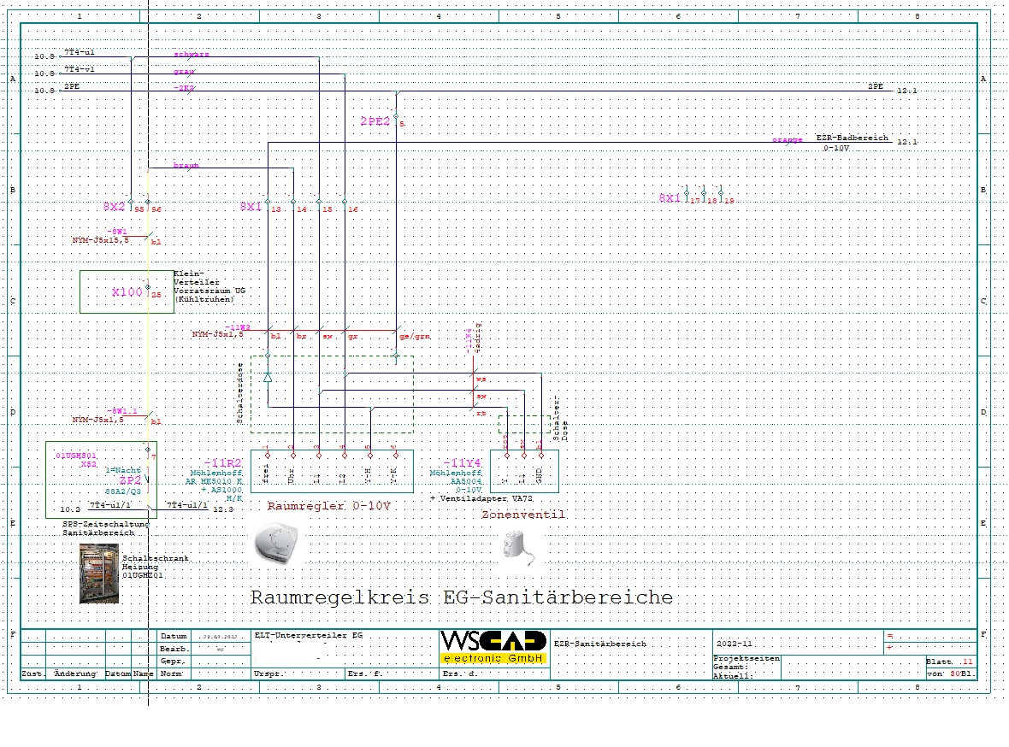Select the 2P2 SPS-Zeitschaltung contact box

click(101, 480)
